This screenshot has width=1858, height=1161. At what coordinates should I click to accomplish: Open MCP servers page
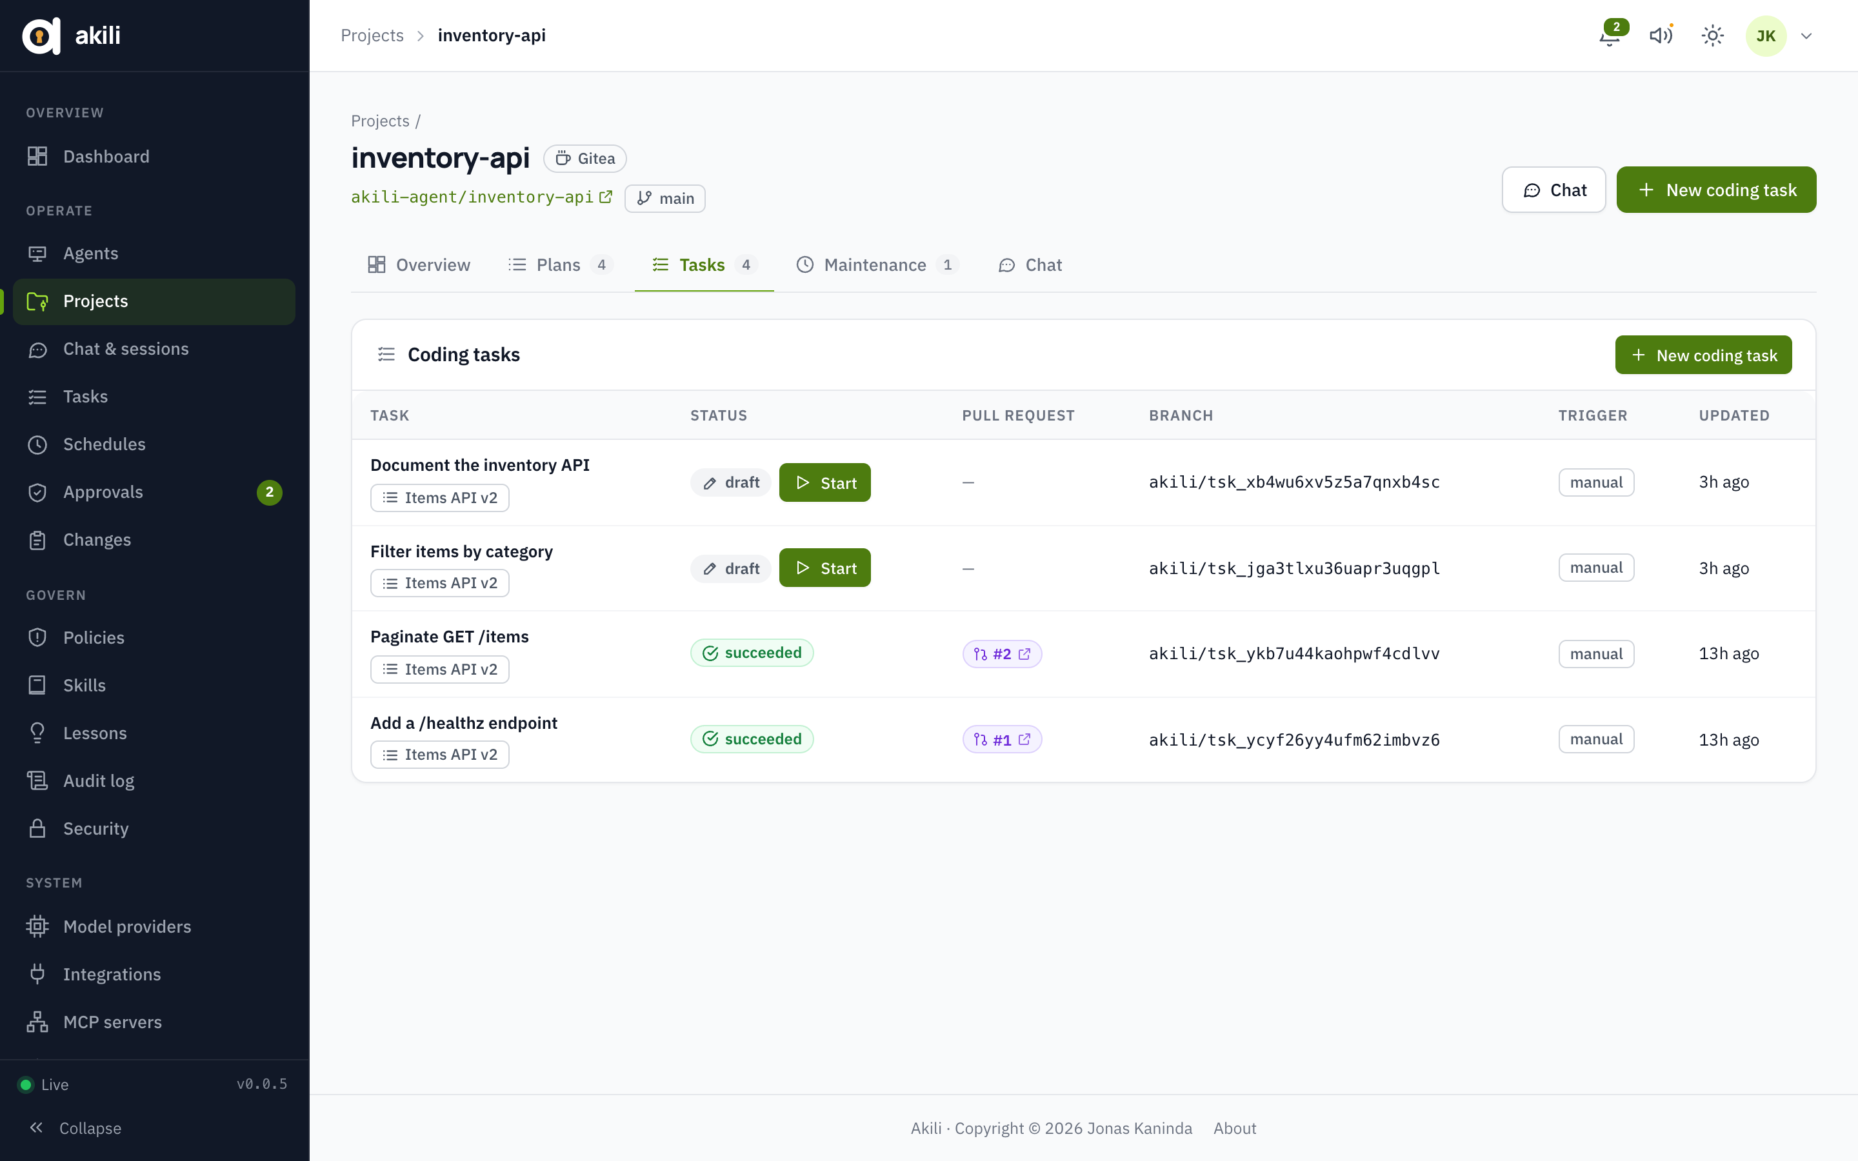click(154, 1022)
